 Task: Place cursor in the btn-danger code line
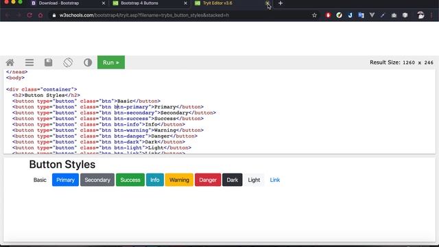(105, 136)
